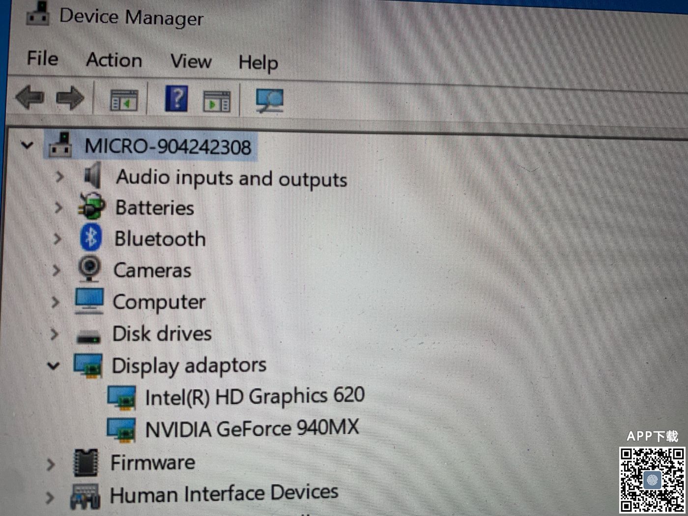Click Show/Hide Console Tree toolbar icon
This screenshot has height=516, width=688.
coord(123,100)
